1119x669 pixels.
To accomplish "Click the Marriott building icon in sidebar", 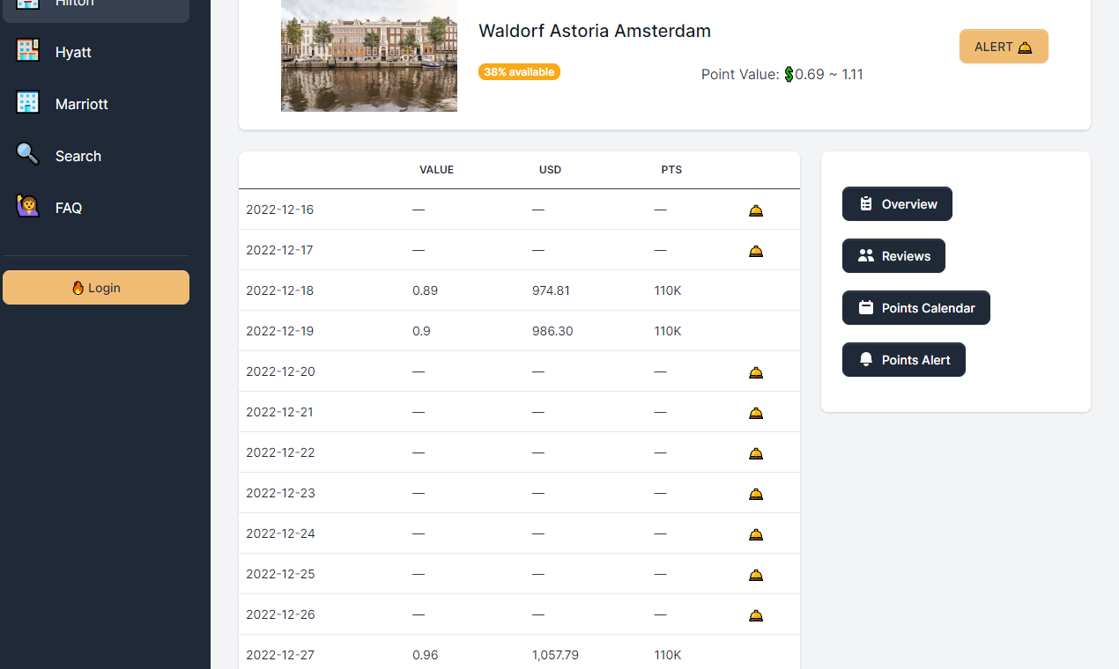I will [28, 103].
